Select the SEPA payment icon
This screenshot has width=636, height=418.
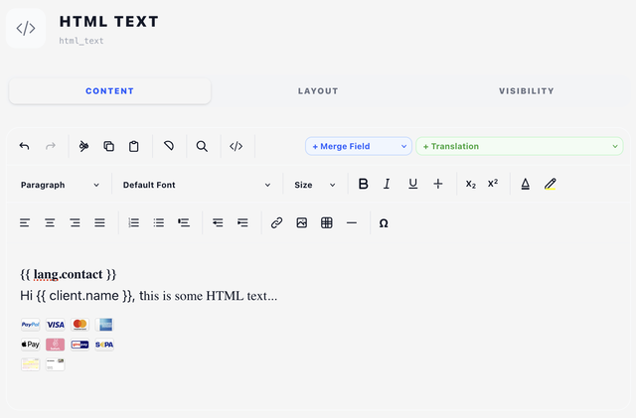click(x=104, y=345)
